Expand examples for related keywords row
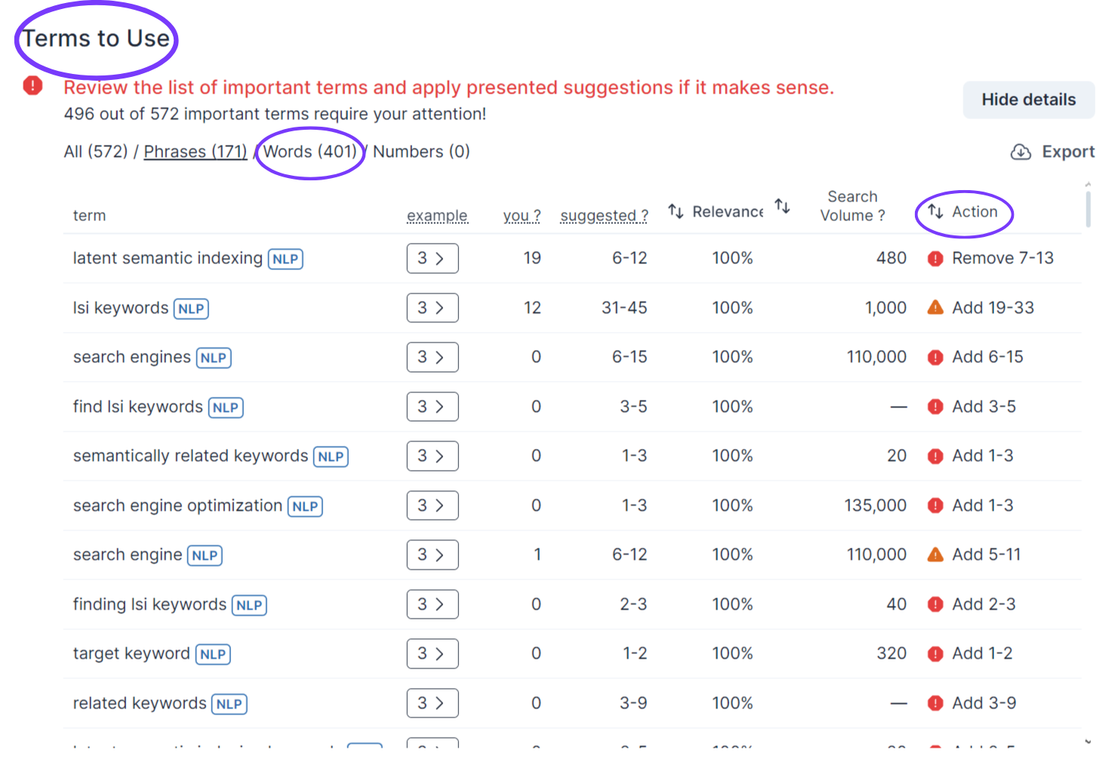 pyautogui.click(x=432, y=703)
